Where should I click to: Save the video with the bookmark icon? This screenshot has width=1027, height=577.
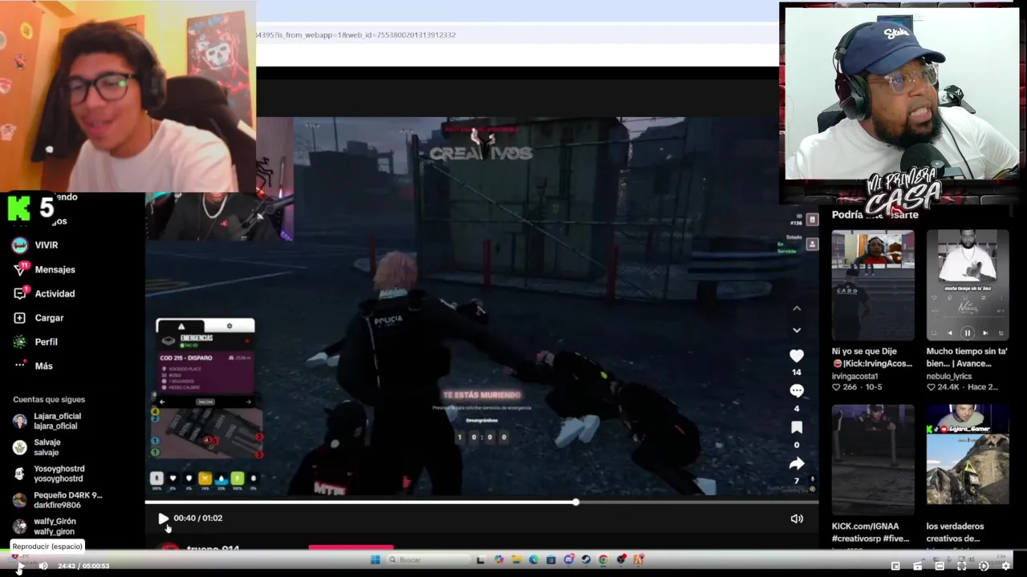pos(797,427)
